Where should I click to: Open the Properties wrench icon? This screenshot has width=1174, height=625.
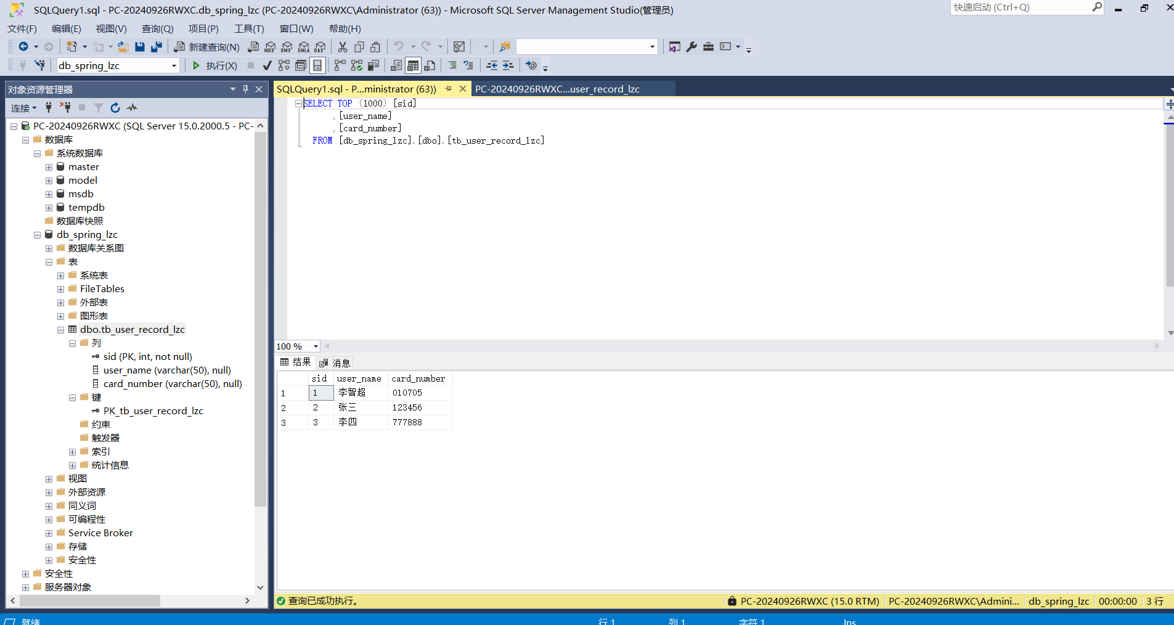[x=691, y=47]
